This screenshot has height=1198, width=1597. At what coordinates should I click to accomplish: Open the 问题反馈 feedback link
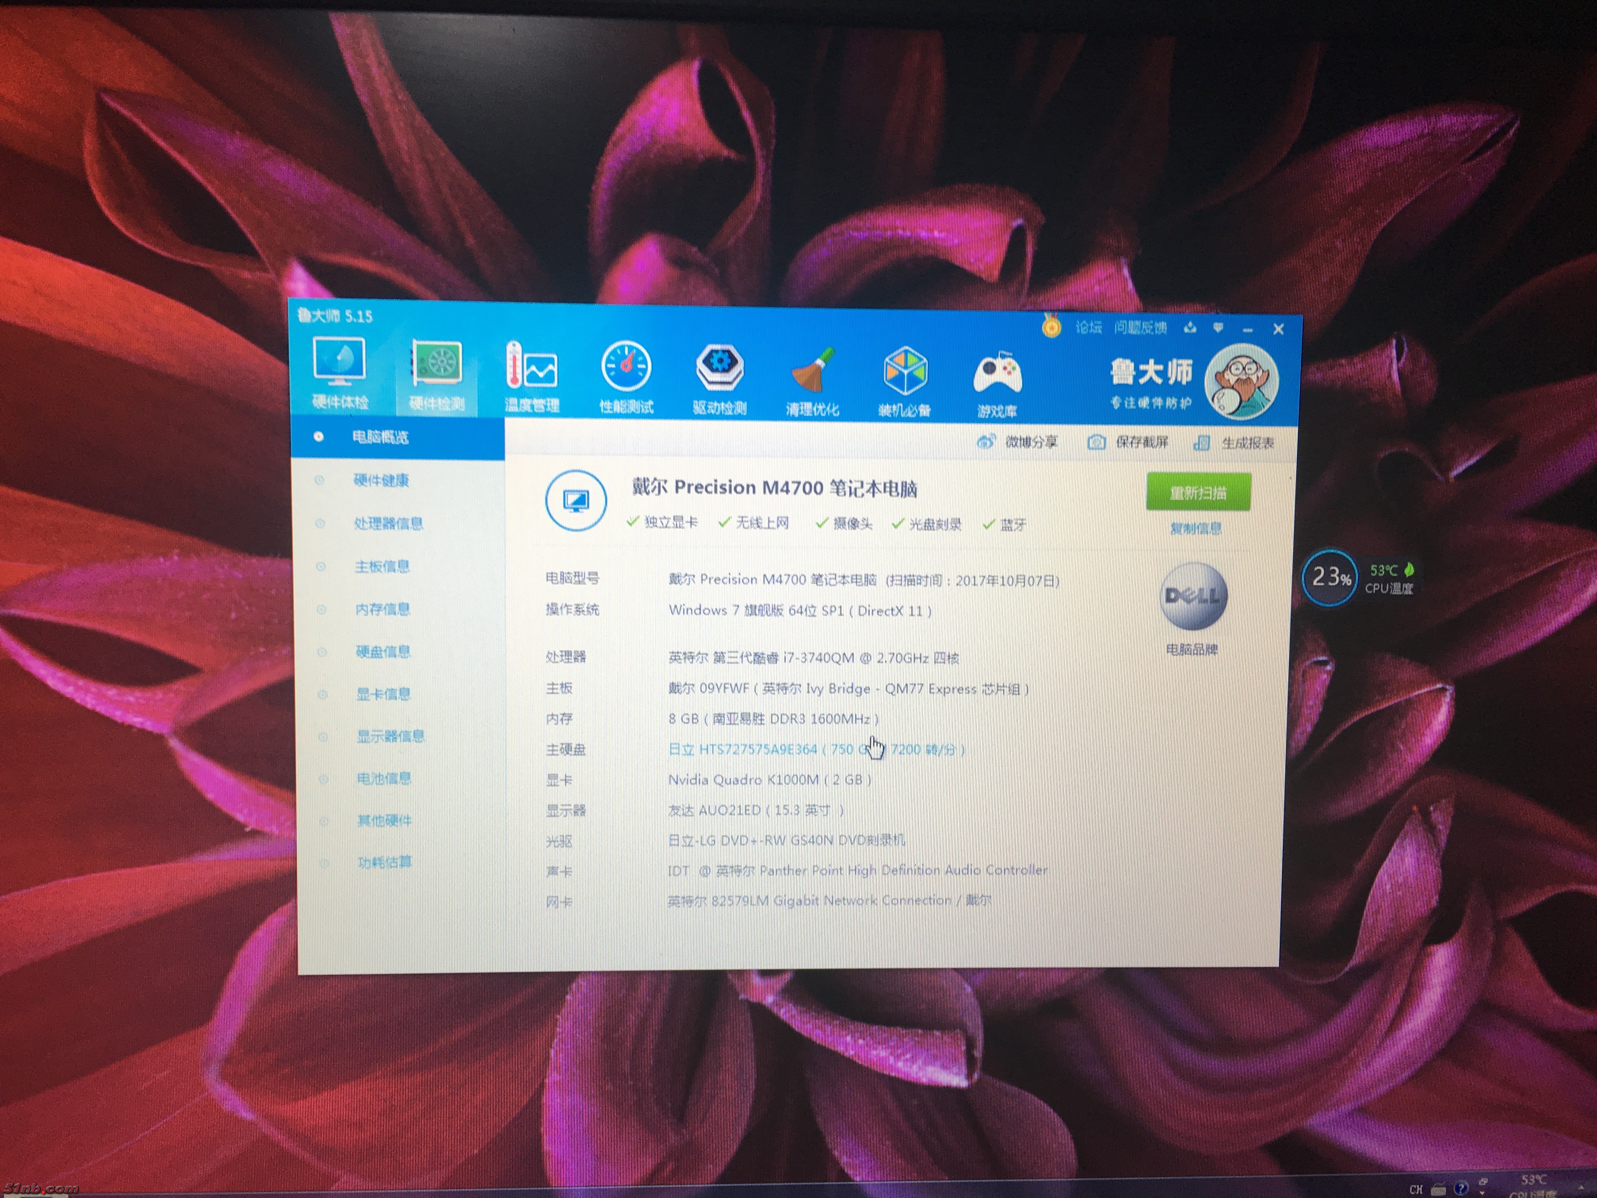1140,328
